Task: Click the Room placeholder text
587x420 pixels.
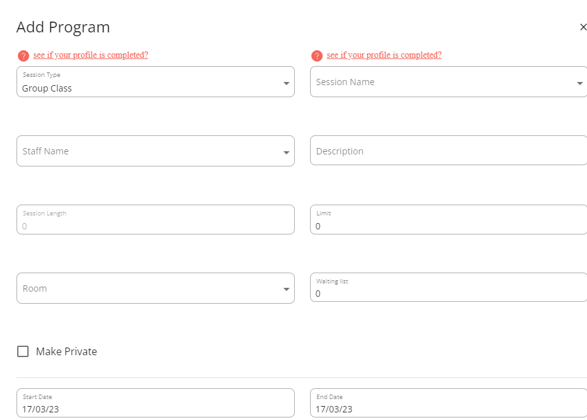Action: (x=34, y=288)
